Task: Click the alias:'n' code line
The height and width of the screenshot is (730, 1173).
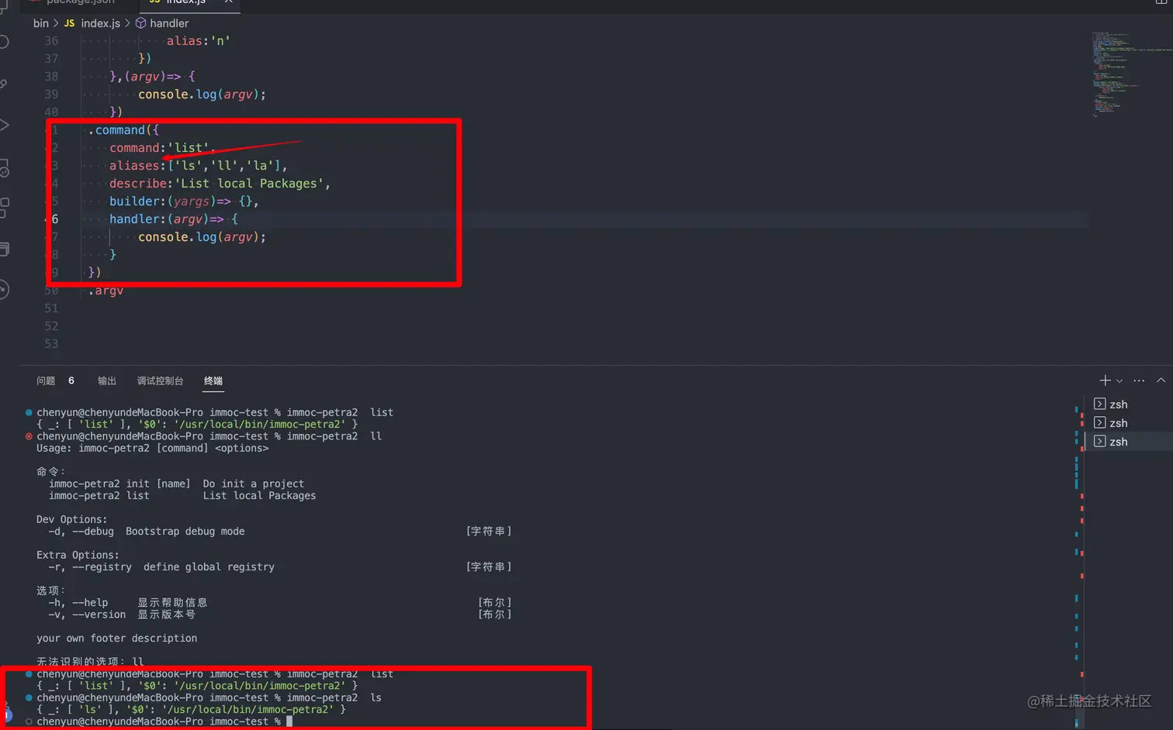Action: coord(198,41)
